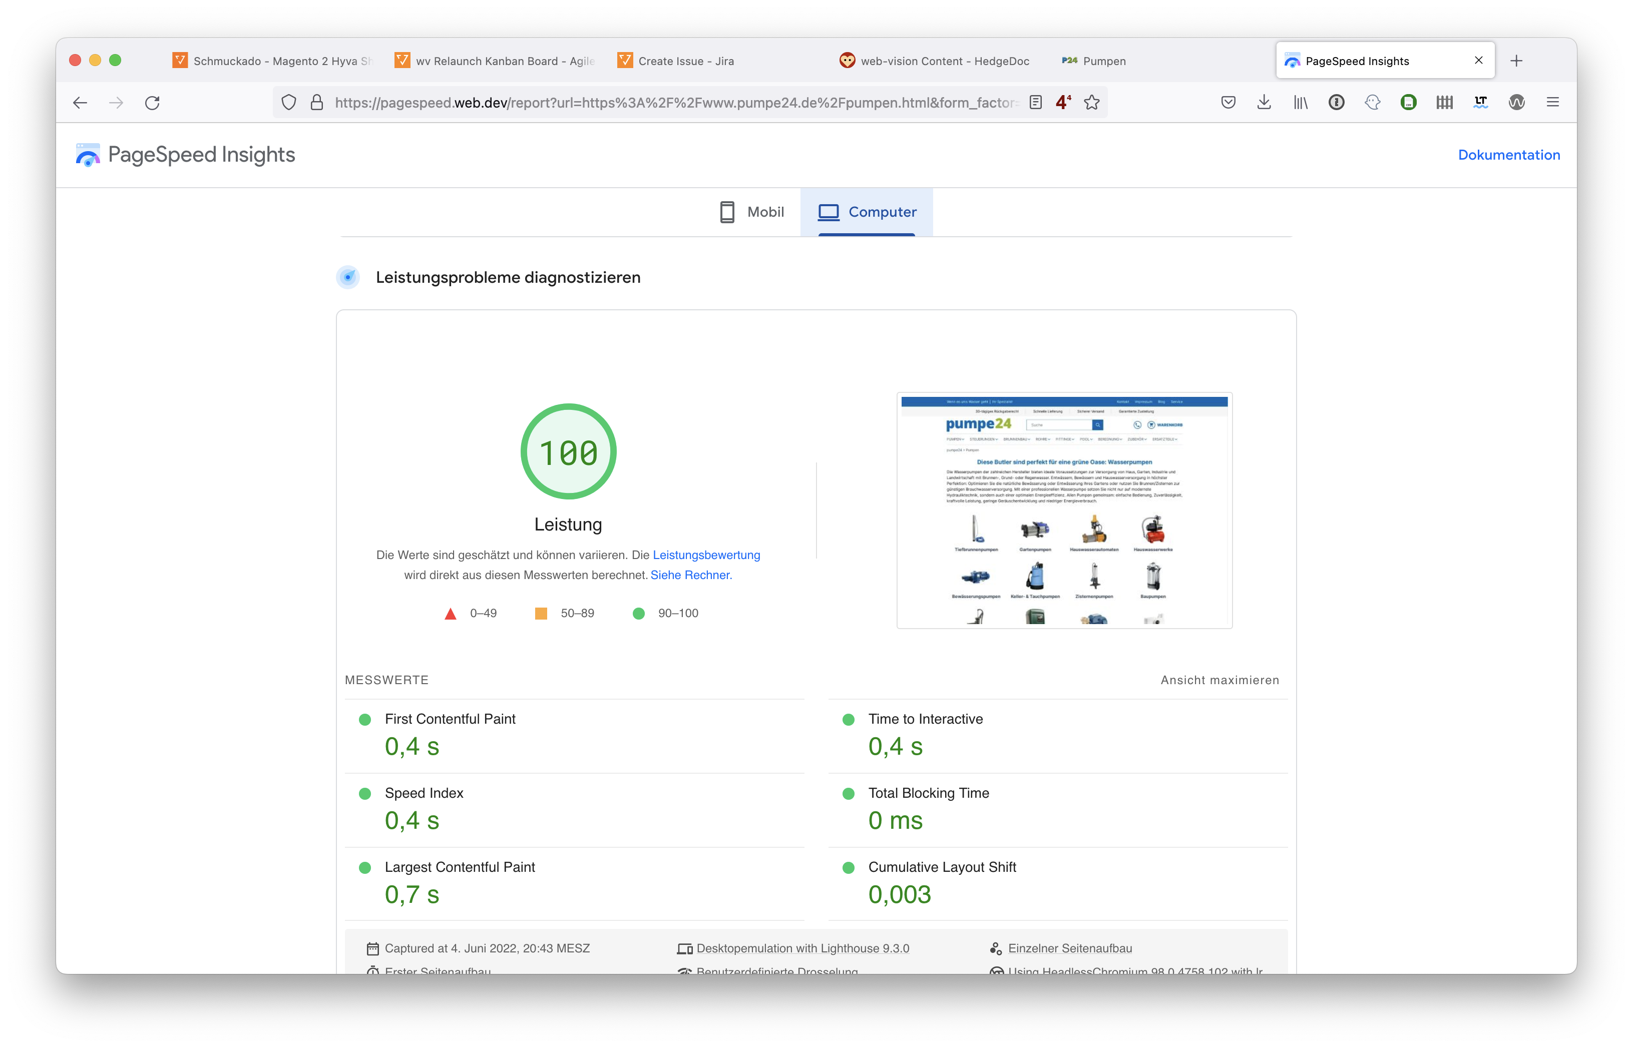
Task: Open a new browser tab
Action: pos(1516,60)
